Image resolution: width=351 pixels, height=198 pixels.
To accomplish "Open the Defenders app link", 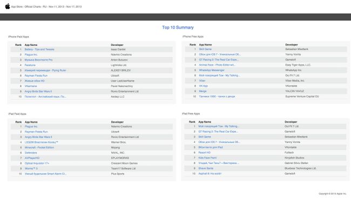I will click(31, 153).
